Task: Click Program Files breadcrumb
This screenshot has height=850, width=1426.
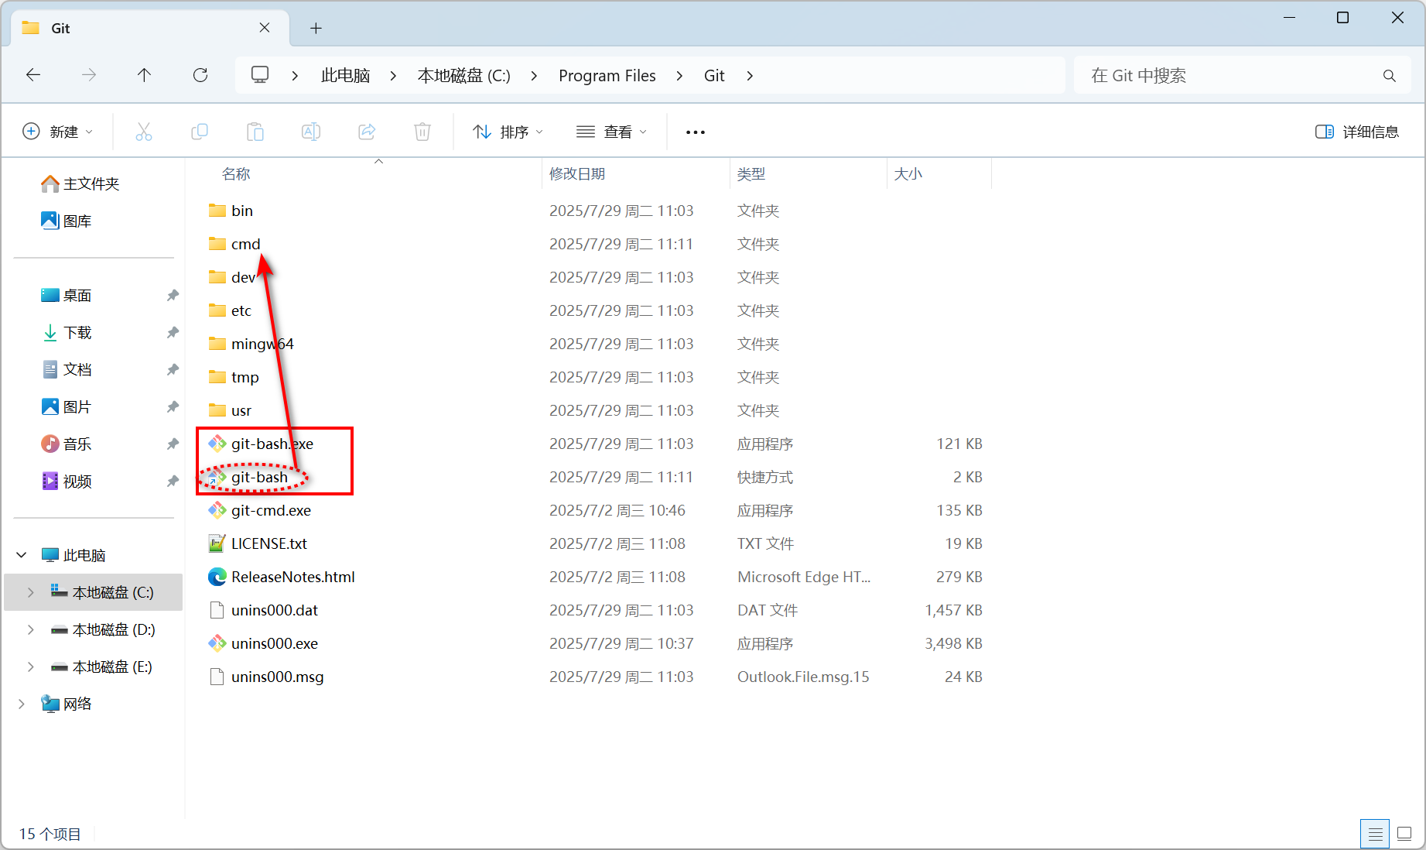Action: coord(607,75)
